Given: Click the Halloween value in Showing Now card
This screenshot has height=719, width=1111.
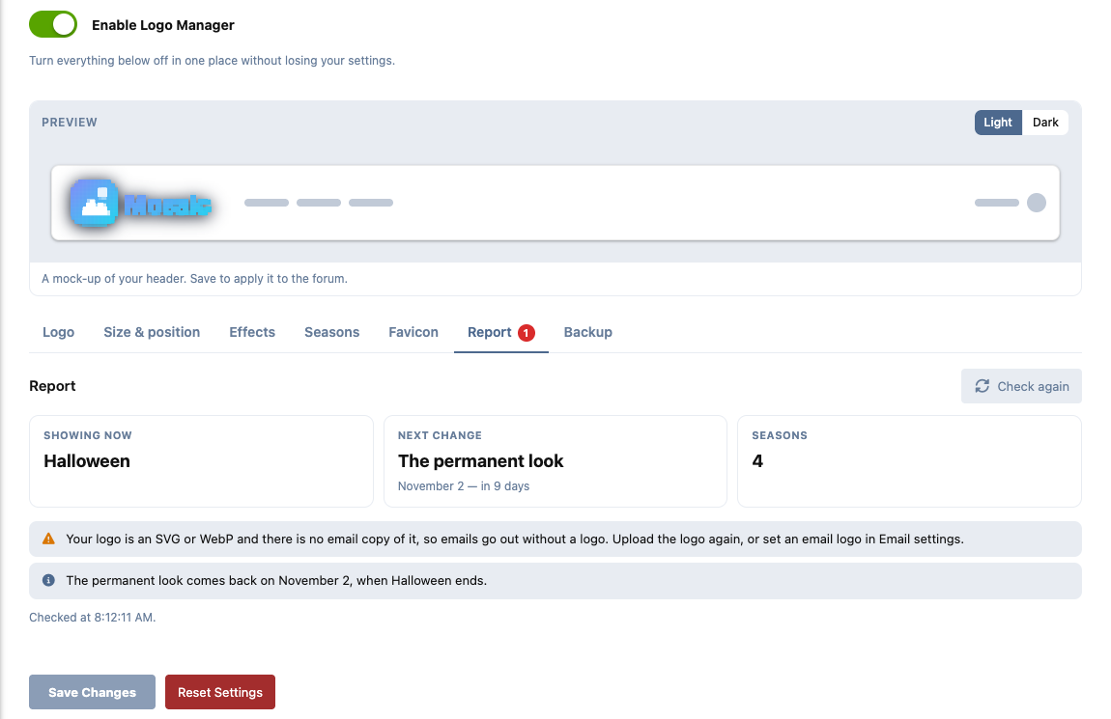Looking at the screenshot, I should (x=86, y=461).
